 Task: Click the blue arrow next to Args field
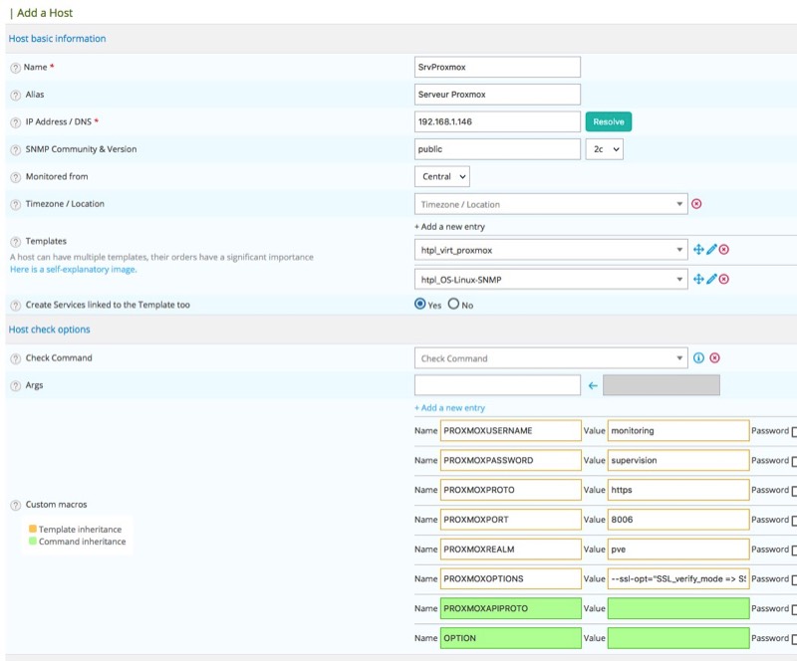[592, 385]
